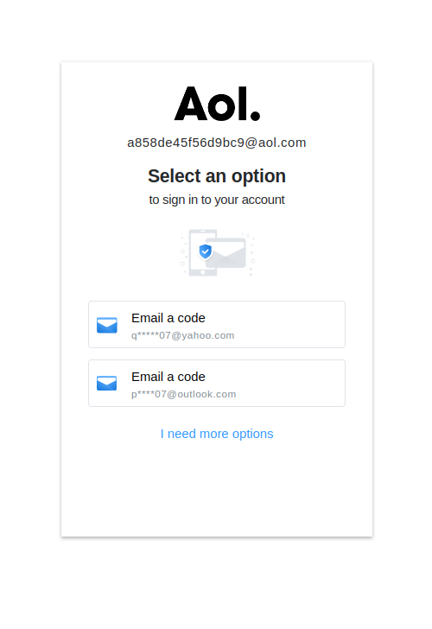Viewport: 432px width, 629px height.
Task: Click the blue envelope icon beside yahoo address
Action: pos(106,325)
